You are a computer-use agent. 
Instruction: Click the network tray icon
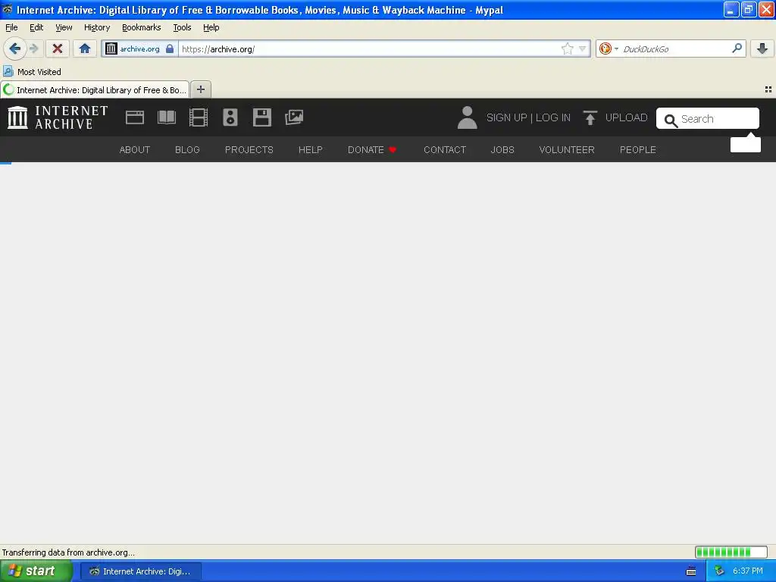click(719, 571)
